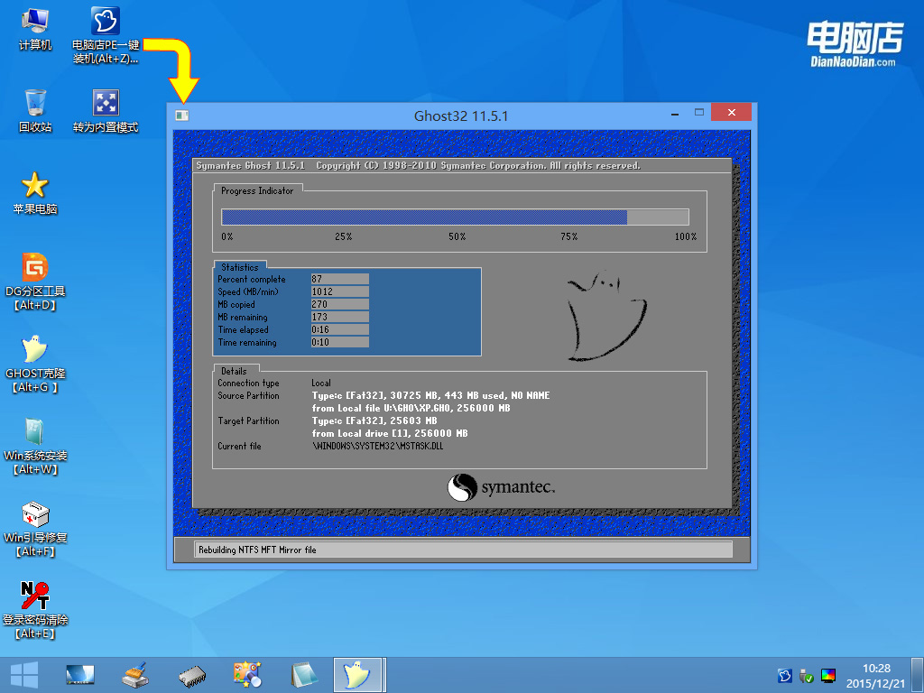Click the ghost tray icon
This screenshot has width=924, height=693.
(784, 675)
